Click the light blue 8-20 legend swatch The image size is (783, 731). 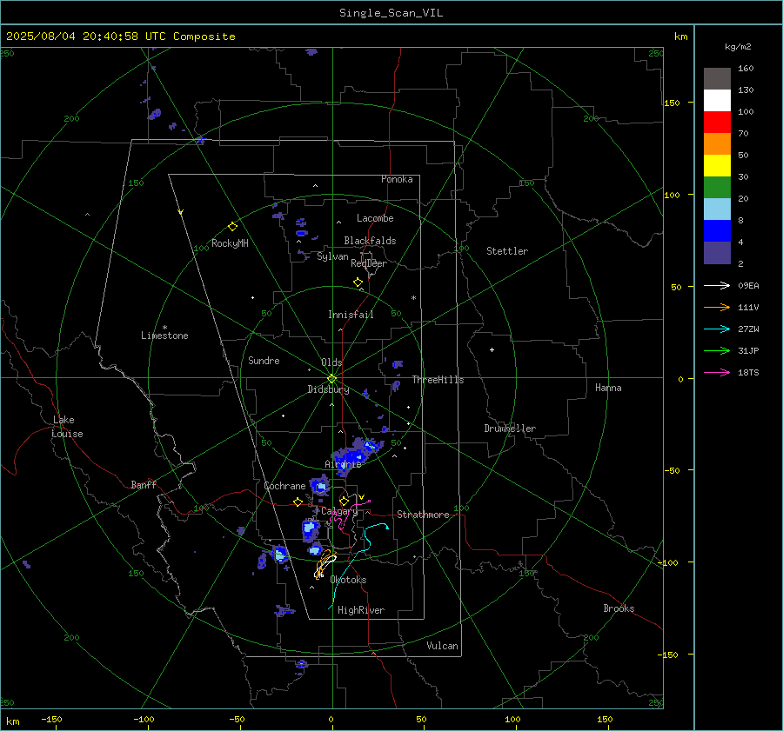(x=717, y=209)
